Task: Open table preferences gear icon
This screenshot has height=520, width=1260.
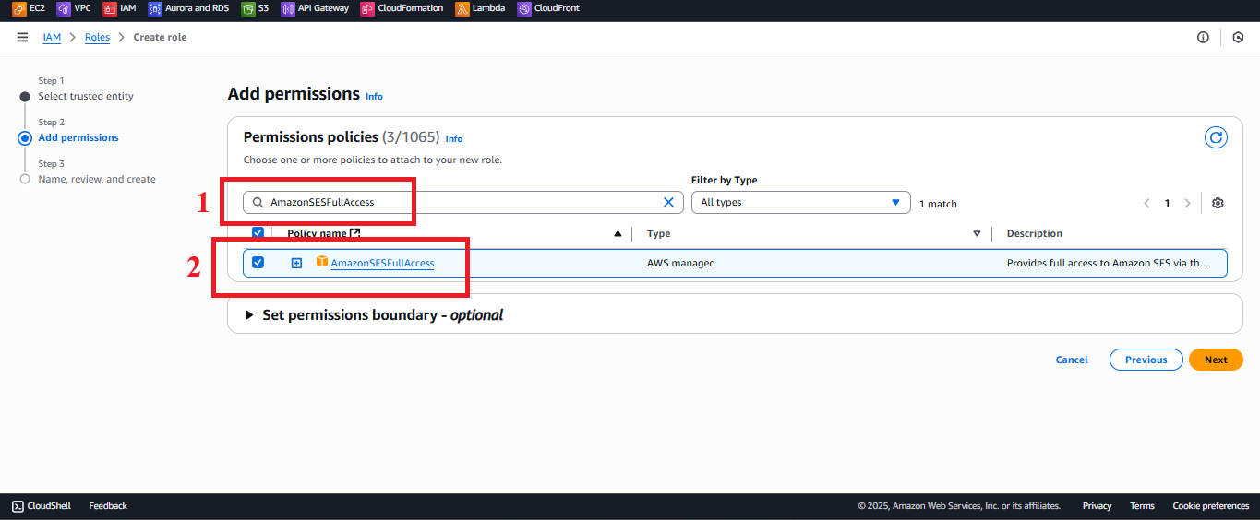Action: pyautogui.click(x=1218, y=203)
